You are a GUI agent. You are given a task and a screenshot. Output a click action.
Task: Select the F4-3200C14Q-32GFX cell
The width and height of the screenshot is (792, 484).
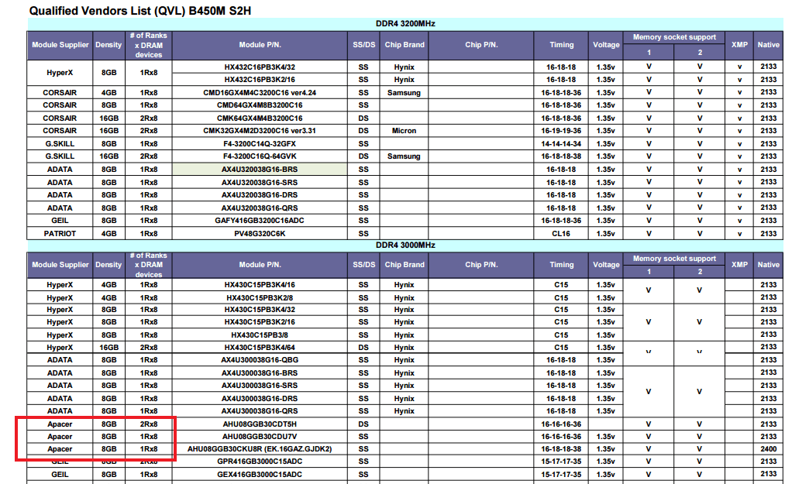(260, 144)
